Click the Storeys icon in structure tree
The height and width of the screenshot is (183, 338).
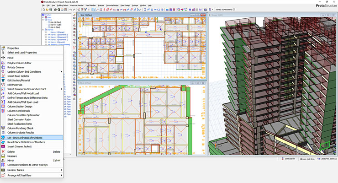click(x=46, y=30)
